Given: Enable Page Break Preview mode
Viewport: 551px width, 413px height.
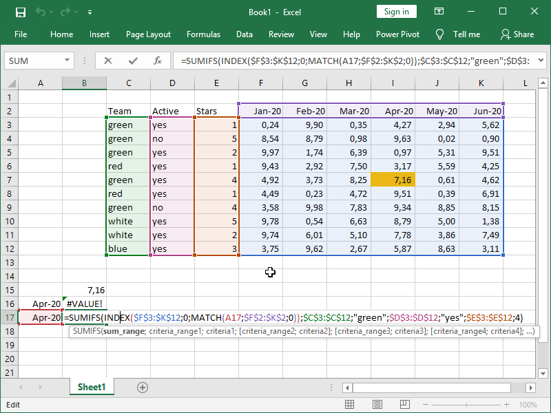Looking at the screenshot, I should click(x=404, y=405).
